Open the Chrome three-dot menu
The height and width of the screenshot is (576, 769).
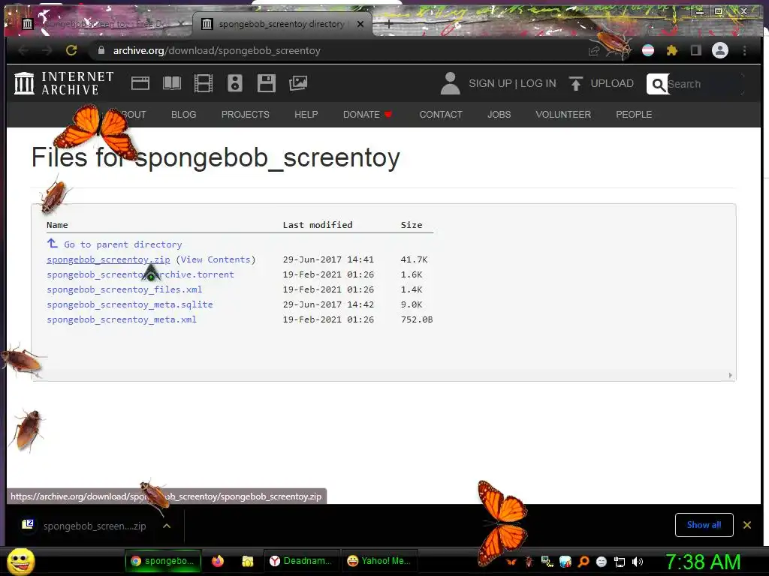pos(744,50)
